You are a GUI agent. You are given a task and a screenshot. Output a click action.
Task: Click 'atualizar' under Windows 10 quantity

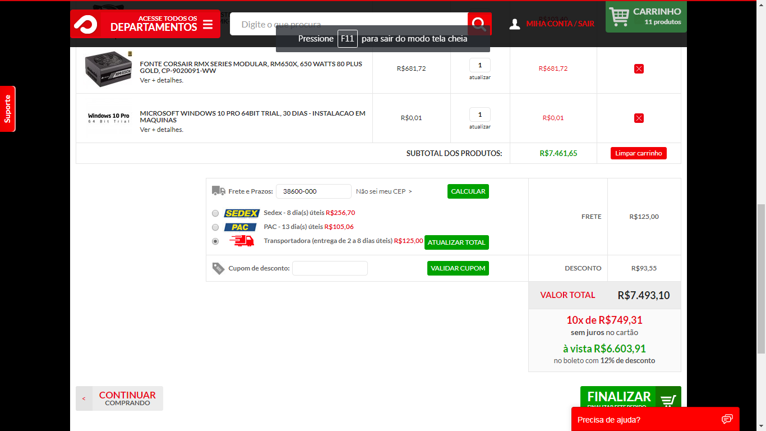(x=480, y=127)
